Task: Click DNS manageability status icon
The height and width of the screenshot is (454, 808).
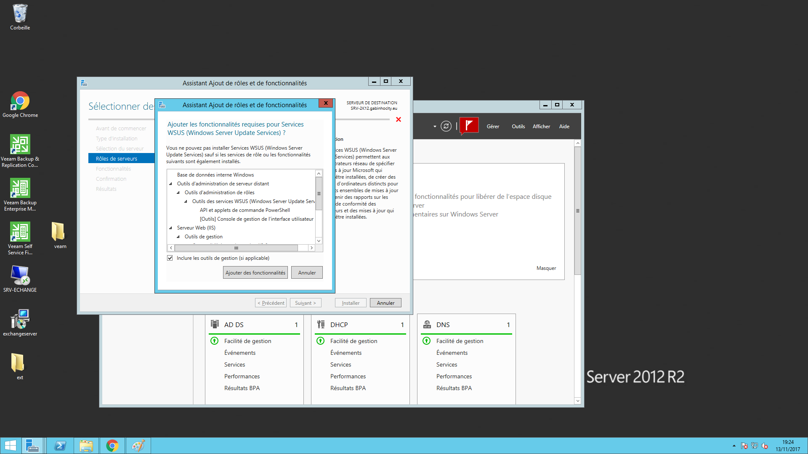Action: coord(426,341)
